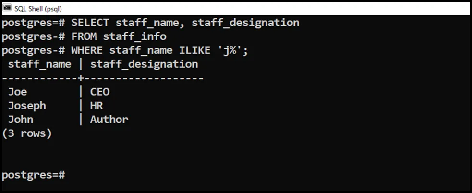
Task: Click the empty postgres=# prompt at bottom
Action: coord(34,175)
